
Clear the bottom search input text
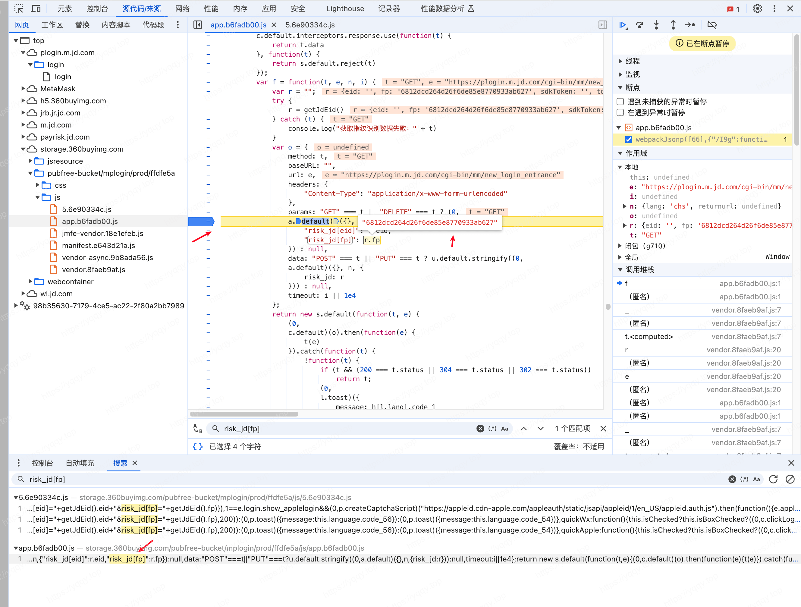click(732, 479)
